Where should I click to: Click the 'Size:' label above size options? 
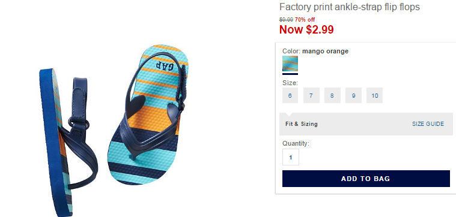pyautogui.click(x=290, y=83)
